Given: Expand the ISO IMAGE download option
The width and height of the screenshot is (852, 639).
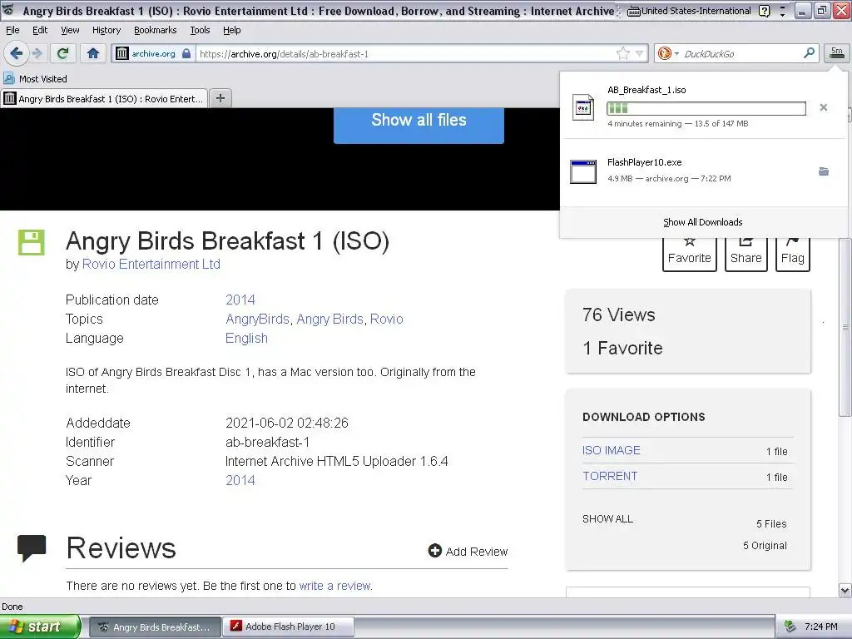Looking at the screenshot, I should pos(612,450).
